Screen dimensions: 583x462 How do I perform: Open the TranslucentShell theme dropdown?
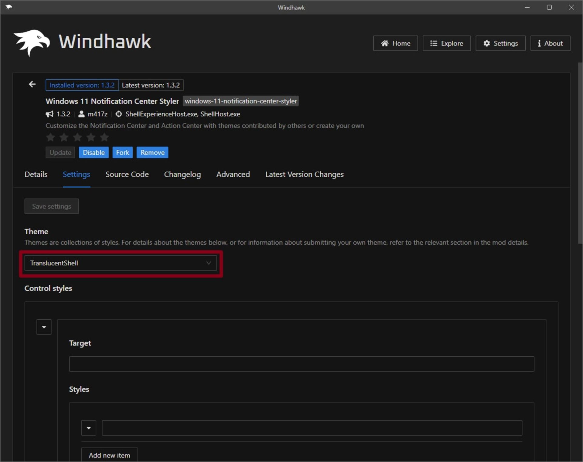point(121,263)
